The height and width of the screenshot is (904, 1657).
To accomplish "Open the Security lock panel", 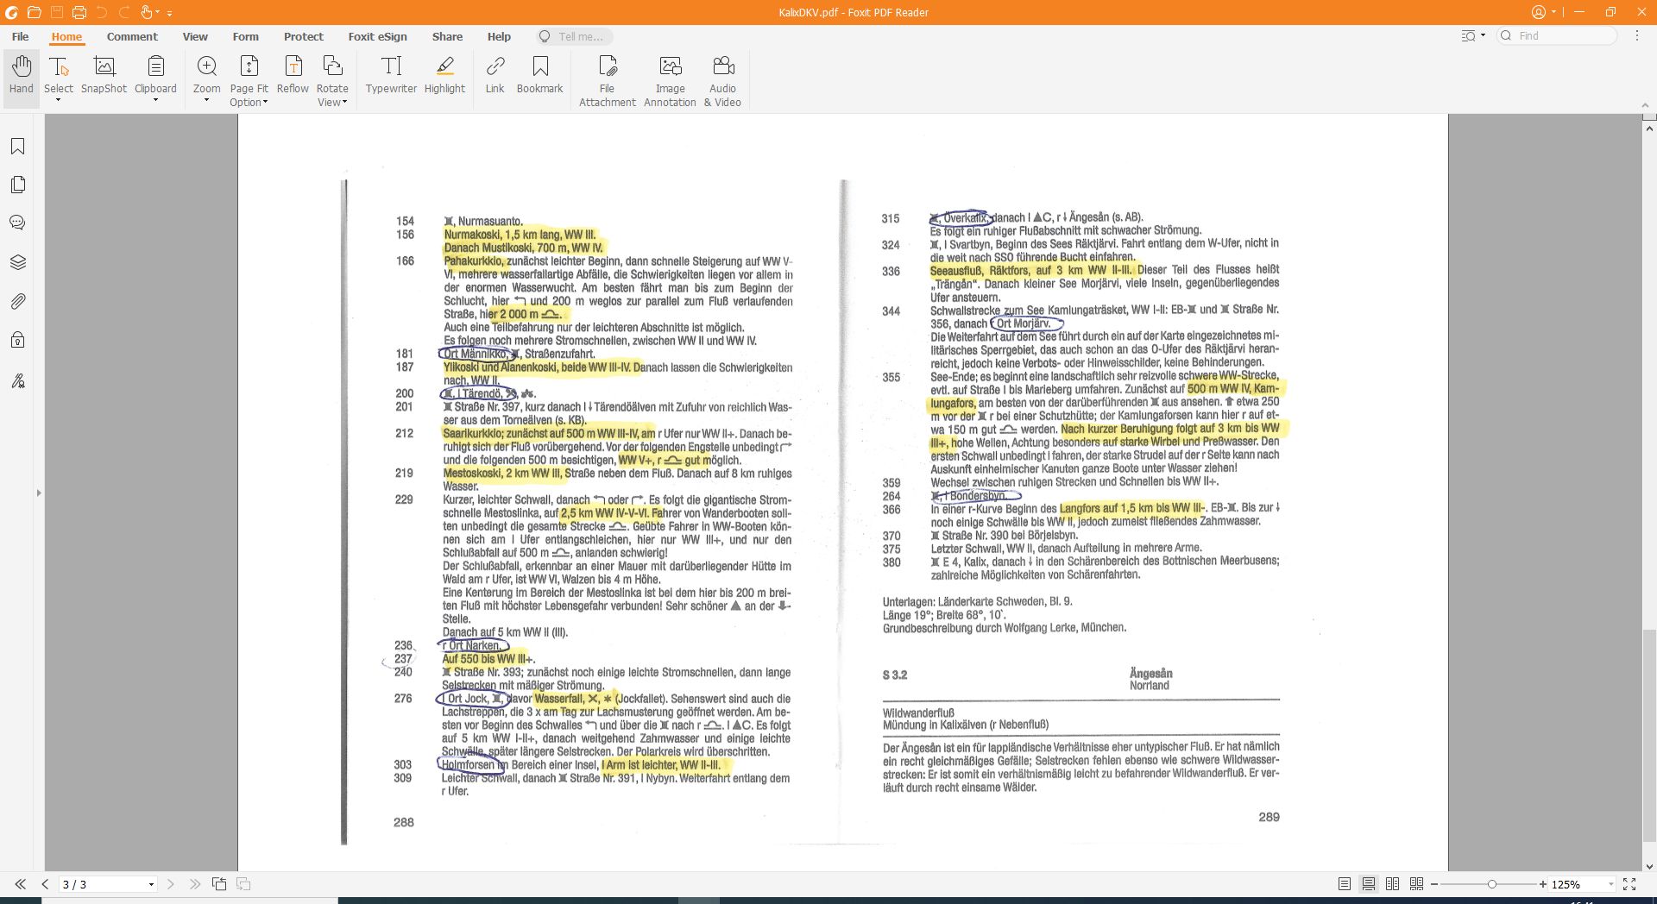I will tap(17, 340).
